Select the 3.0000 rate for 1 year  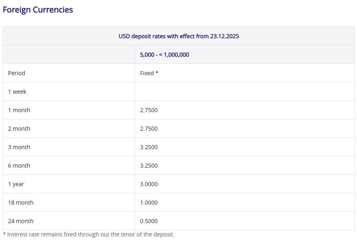coord(149,184)
